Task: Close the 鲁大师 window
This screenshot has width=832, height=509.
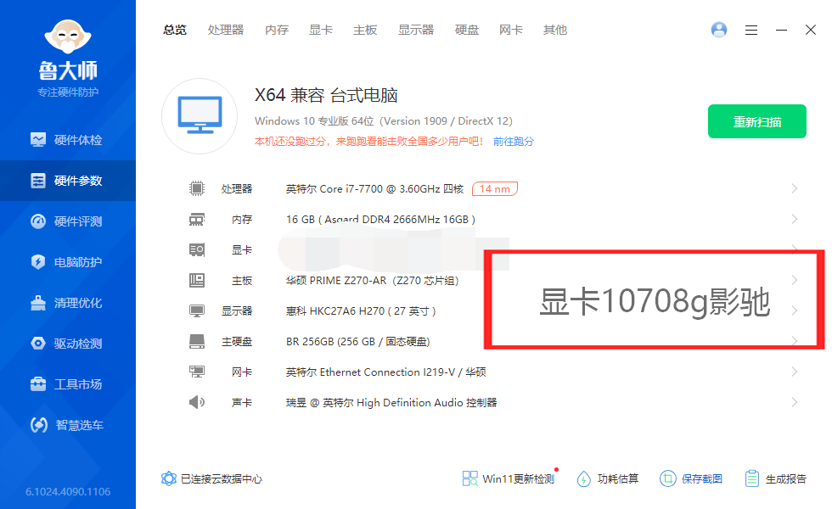Action: [x=810, y=30]
